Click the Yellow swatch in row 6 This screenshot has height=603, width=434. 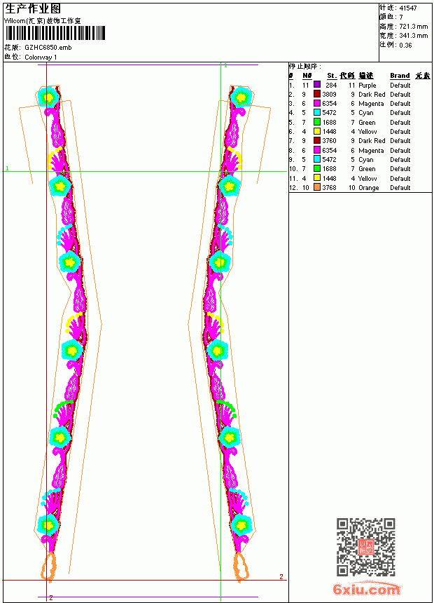(317, 131)
